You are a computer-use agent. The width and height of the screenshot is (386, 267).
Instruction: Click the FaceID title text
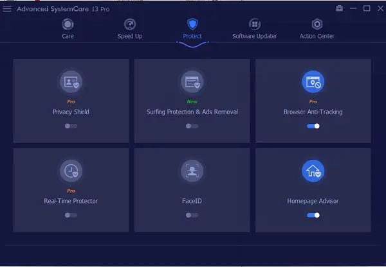click(192, 201)
